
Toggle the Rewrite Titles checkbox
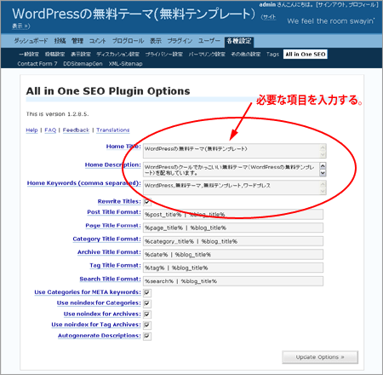147,202
